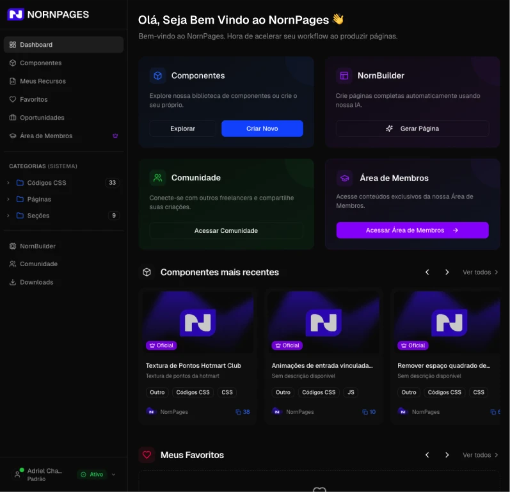Click copy count 38 on Textura card

(243, 411)
